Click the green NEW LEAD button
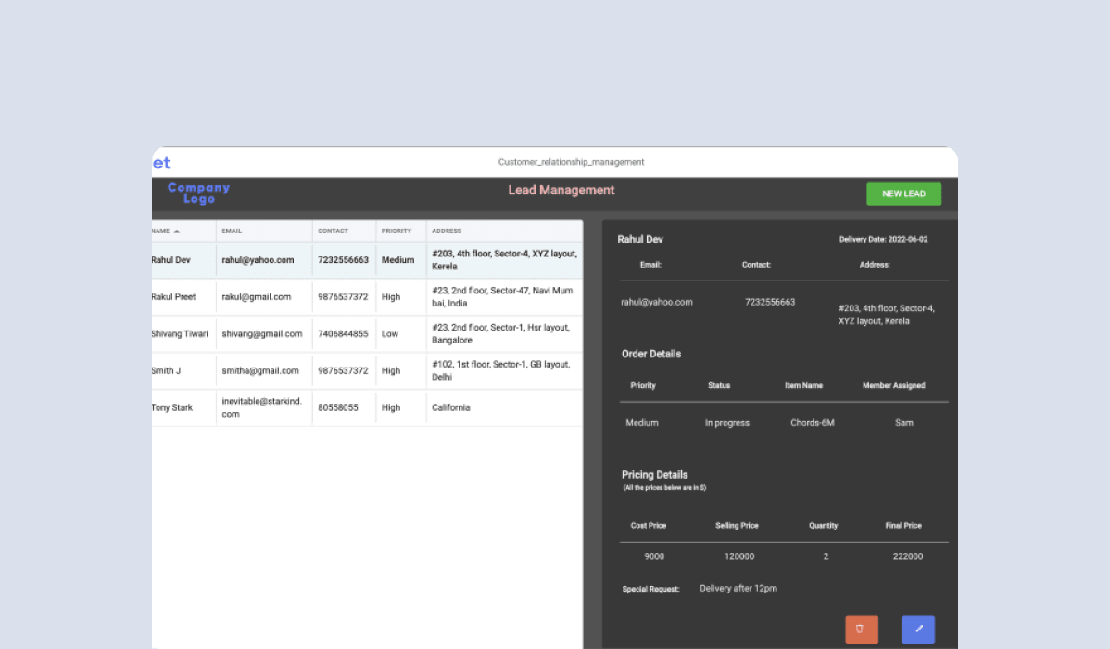Image resolution: width=1110 pixels, height=649 pixels. 903,193
